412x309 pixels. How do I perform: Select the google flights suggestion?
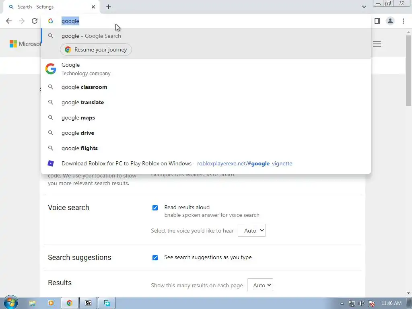tap(206, 148)
